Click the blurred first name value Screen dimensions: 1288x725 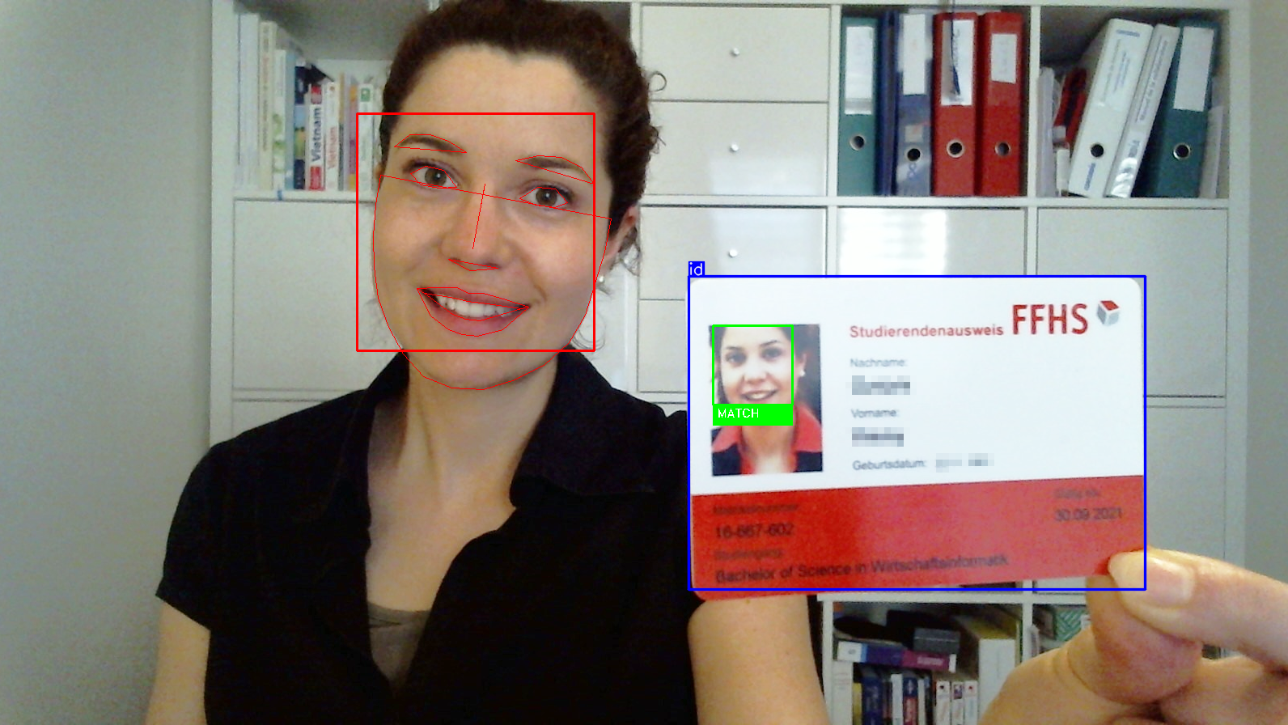[x=877, y=437]
